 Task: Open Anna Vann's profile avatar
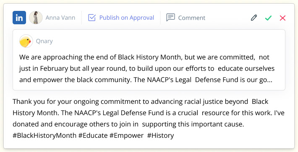pos(36,18)
